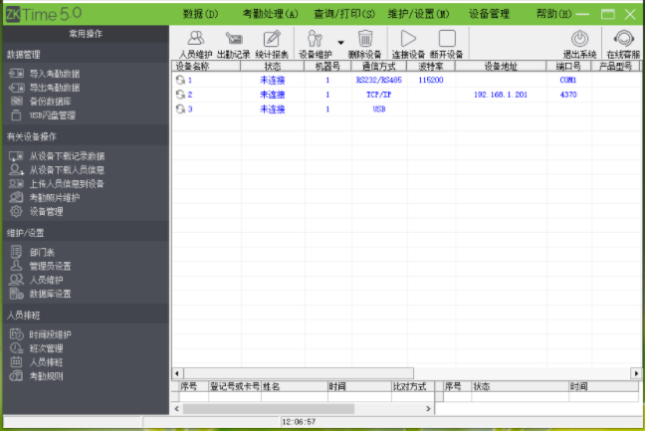Image resolution: width=645 pixels, height=431 pixels.
Task: Open 统计报表 from the toolbar
Action: coord(273,43)
